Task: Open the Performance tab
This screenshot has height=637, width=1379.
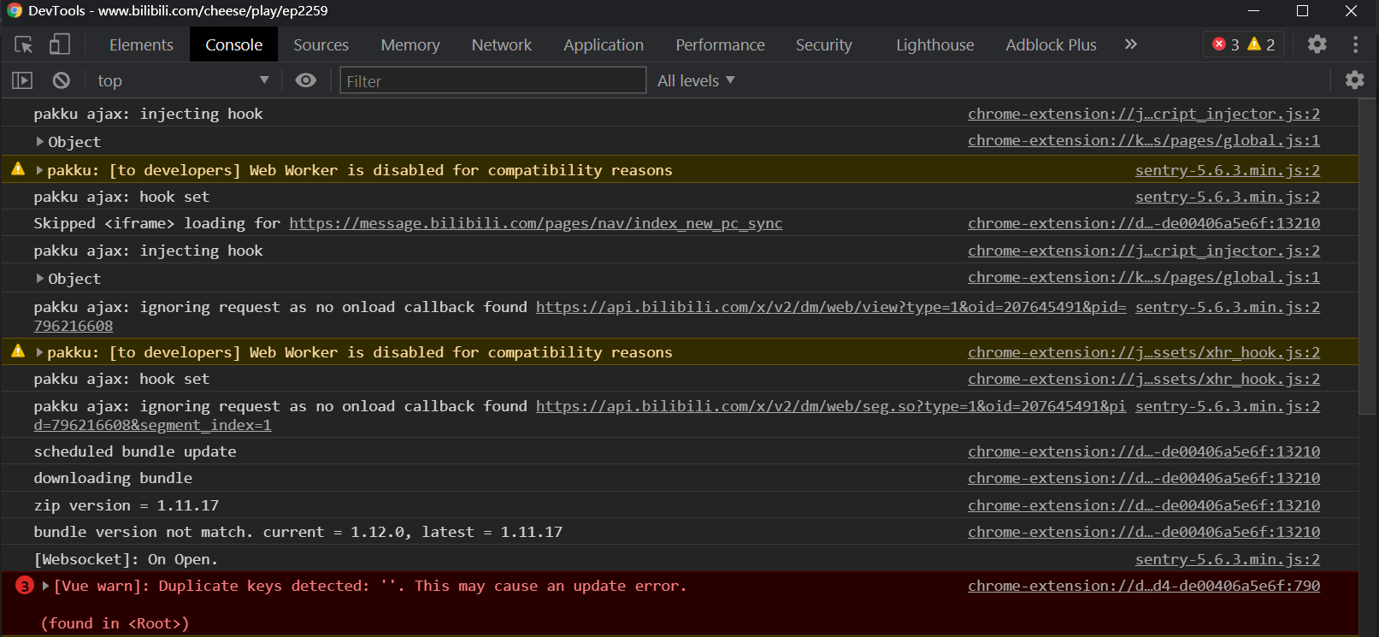Action: (720, 45)
